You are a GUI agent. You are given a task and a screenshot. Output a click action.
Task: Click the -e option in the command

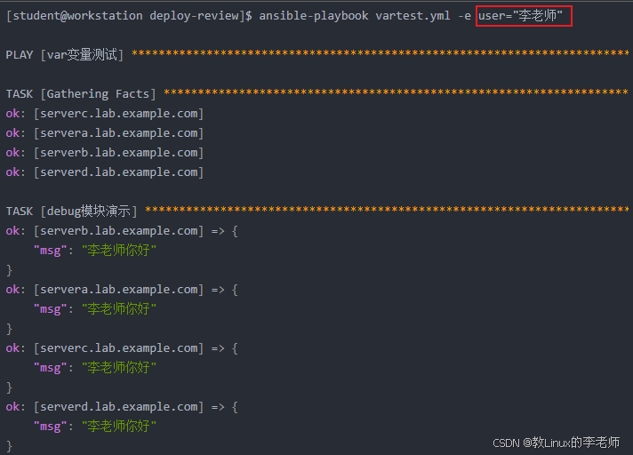464,16
